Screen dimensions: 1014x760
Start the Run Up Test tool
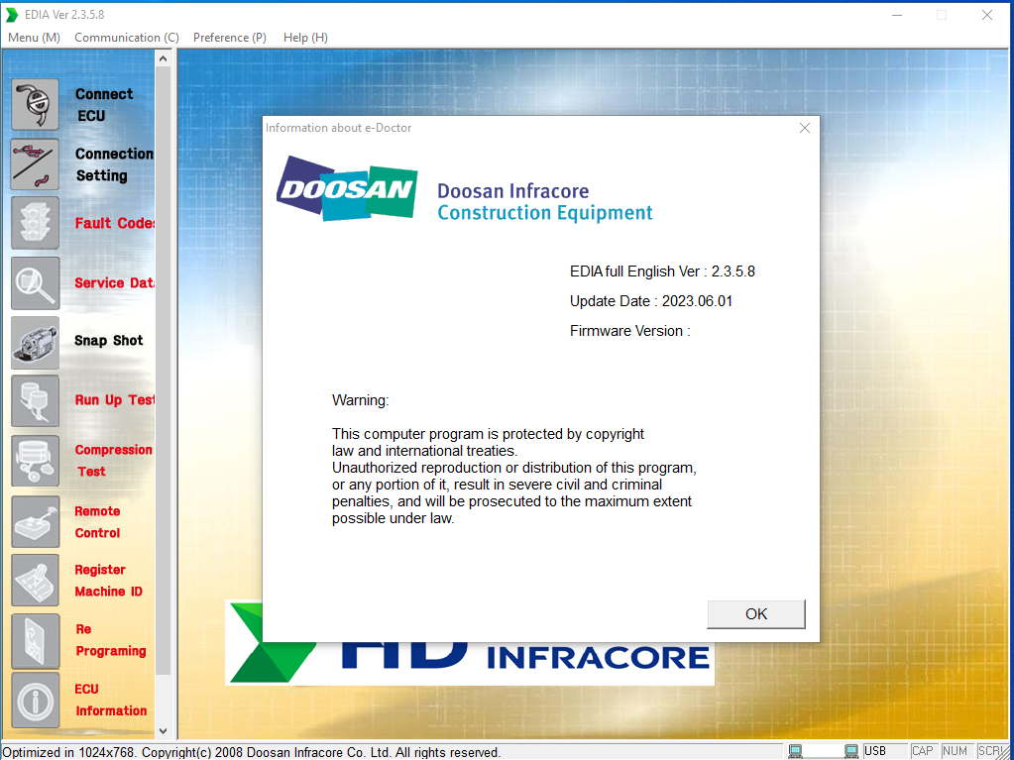(x=35, y=400)
